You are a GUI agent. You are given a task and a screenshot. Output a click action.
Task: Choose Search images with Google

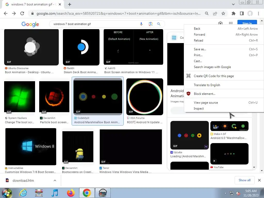[224, 67]
